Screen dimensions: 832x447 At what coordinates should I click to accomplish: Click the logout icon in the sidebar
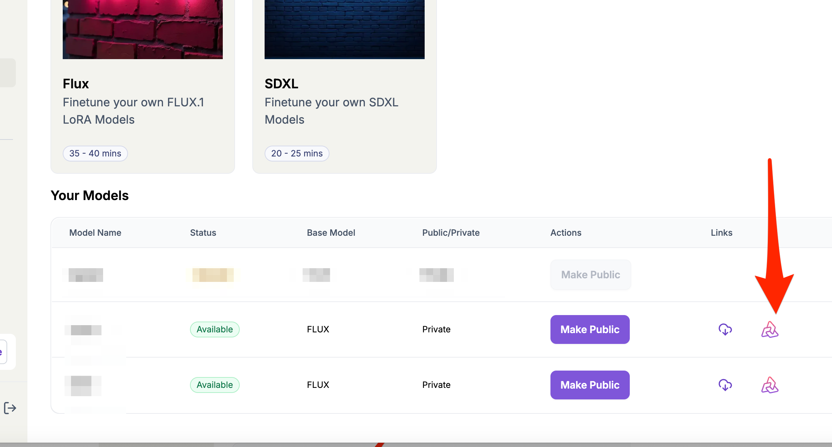click(10, 408)
